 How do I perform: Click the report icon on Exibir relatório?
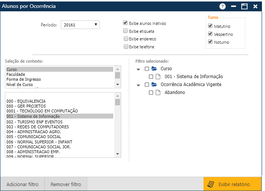[x=211, y=184]
